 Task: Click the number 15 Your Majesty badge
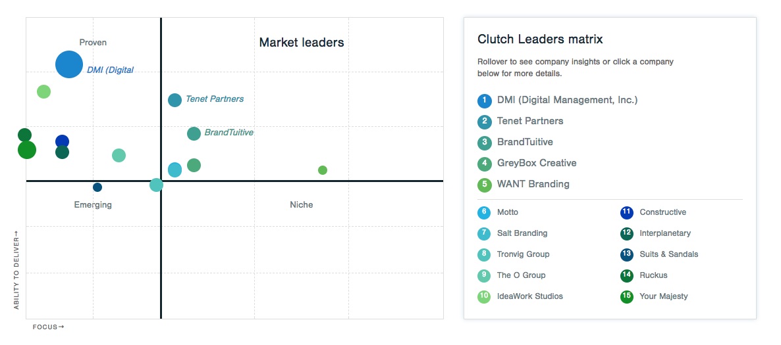pos(627,296)
